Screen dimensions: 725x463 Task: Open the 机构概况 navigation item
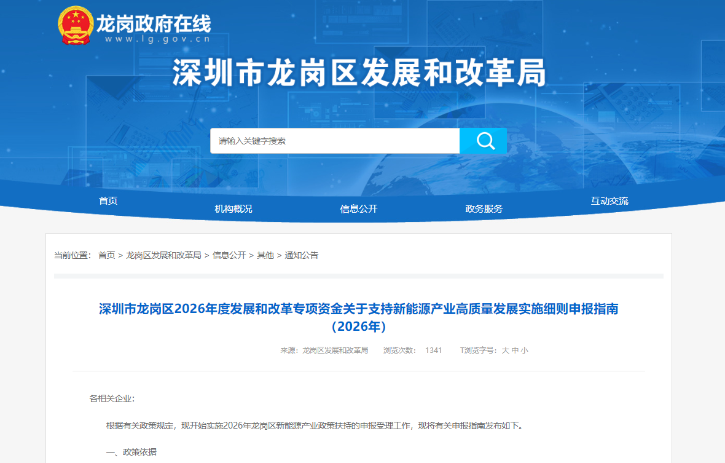(233, 208)
